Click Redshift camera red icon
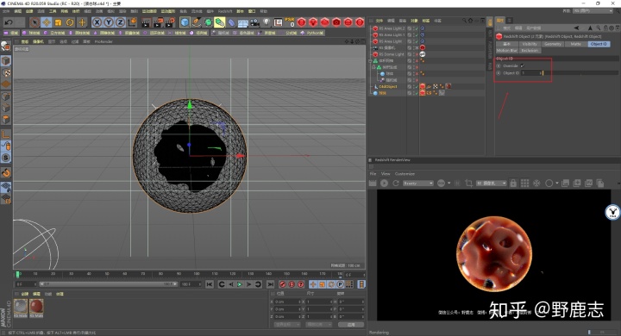The height and width of the screenshot is (336, 621). 336,22
